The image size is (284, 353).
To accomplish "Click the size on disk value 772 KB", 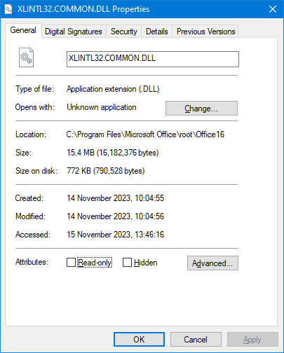I will pos(106,171).
